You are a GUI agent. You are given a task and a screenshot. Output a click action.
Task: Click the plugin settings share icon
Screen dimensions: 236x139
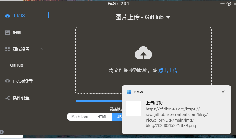pos(7,98)
